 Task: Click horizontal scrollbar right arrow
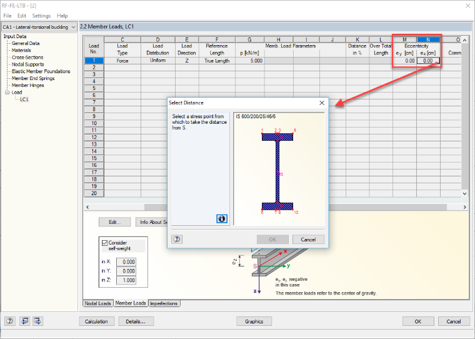pos(465,207)
